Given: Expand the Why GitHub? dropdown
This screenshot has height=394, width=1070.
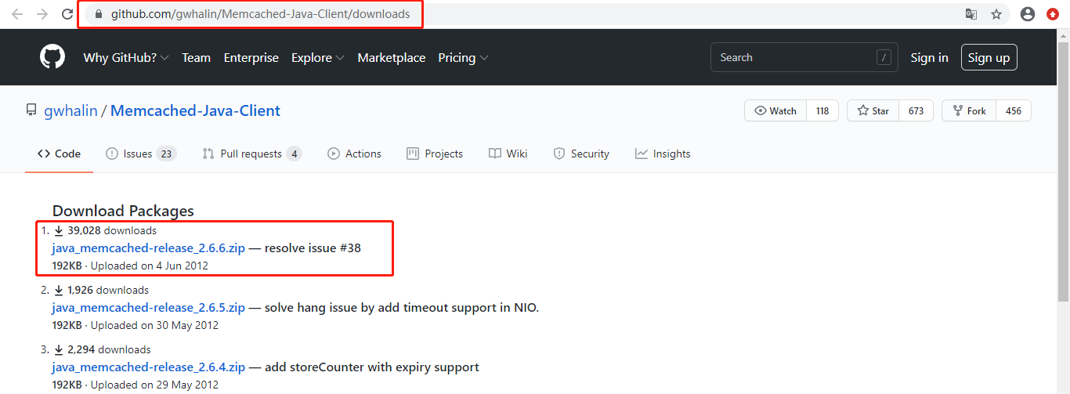Looking at the screenshot, I should 126,57.
